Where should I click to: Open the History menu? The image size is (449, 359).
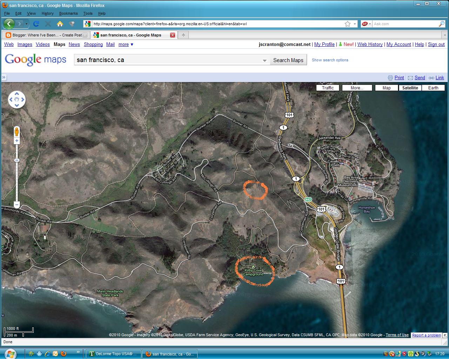47,13
